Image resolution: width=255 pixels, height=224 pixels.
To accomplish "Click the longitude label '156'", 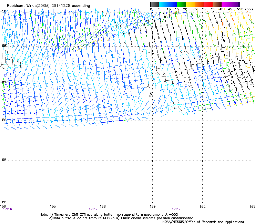I will 103,206.
